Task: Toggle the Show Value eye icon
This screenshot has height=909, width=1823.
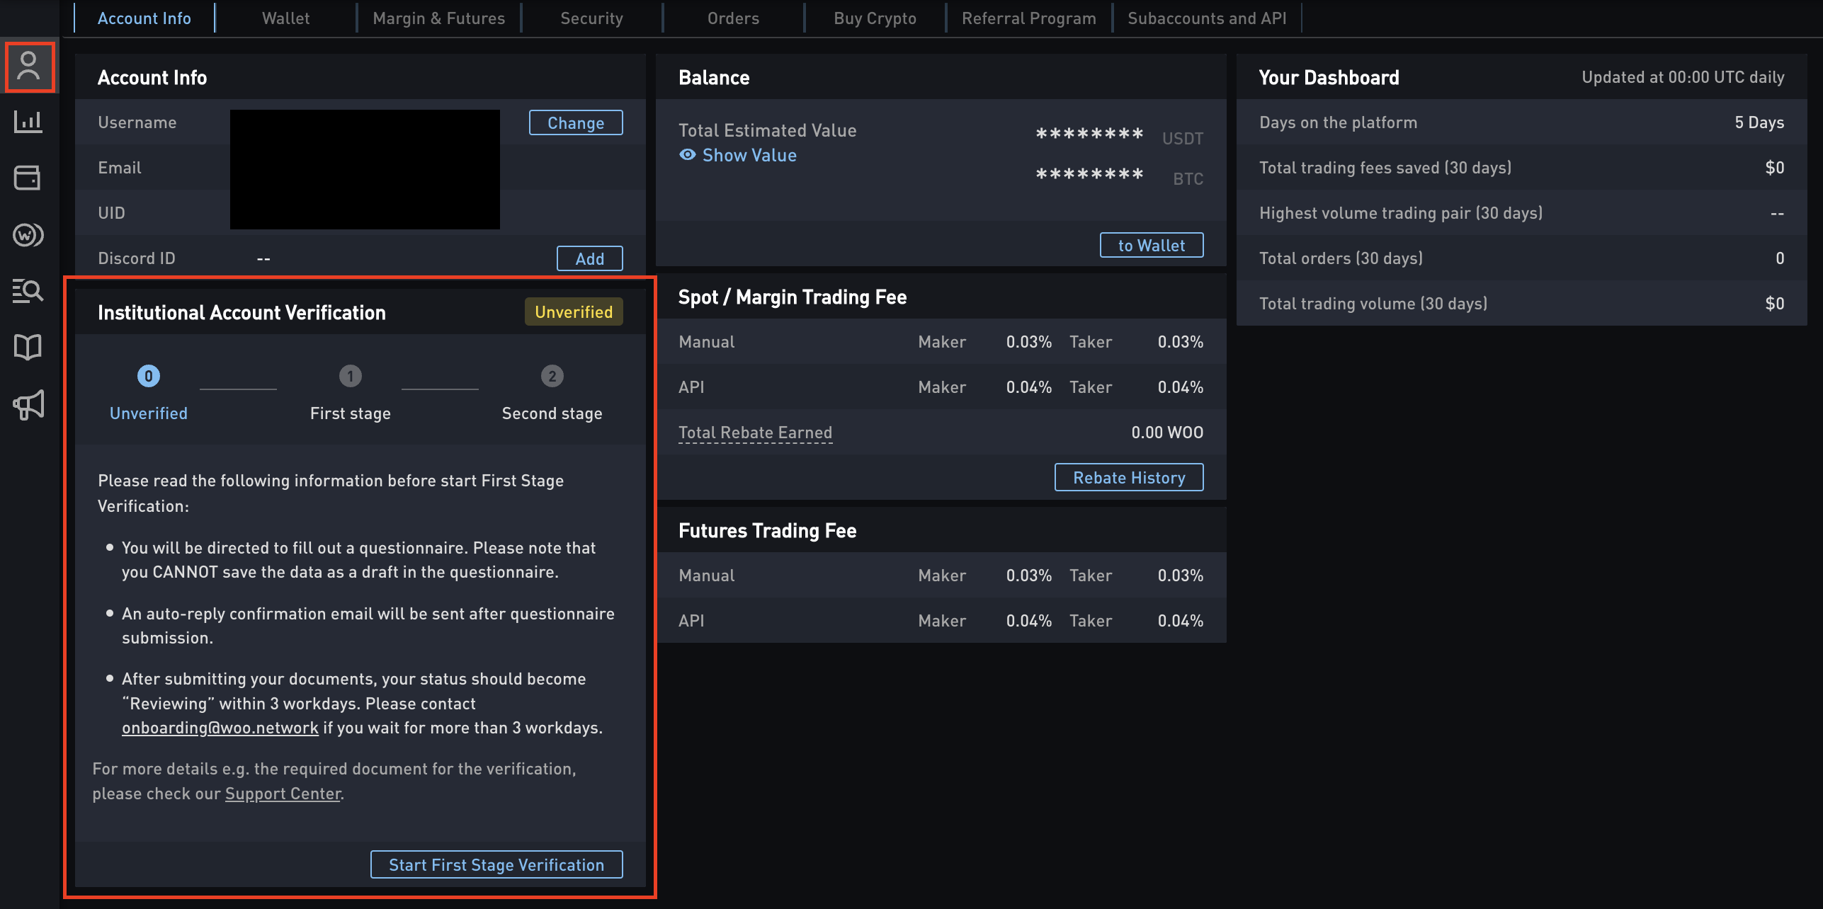Action: 687,155
